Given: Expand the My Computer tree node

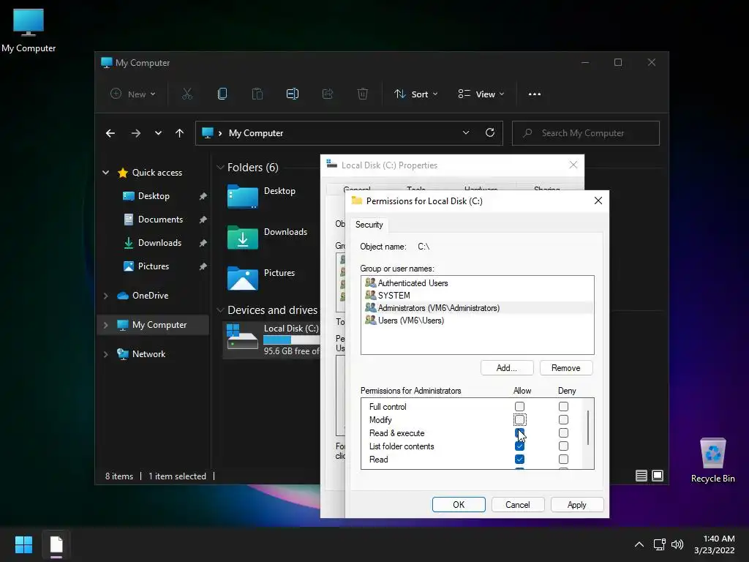Looking at the screenshot, I should point(105,325).
